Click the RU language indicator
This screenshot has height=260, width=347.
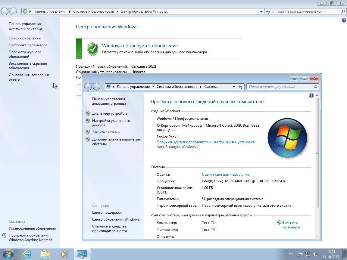(x=291, y=253)
